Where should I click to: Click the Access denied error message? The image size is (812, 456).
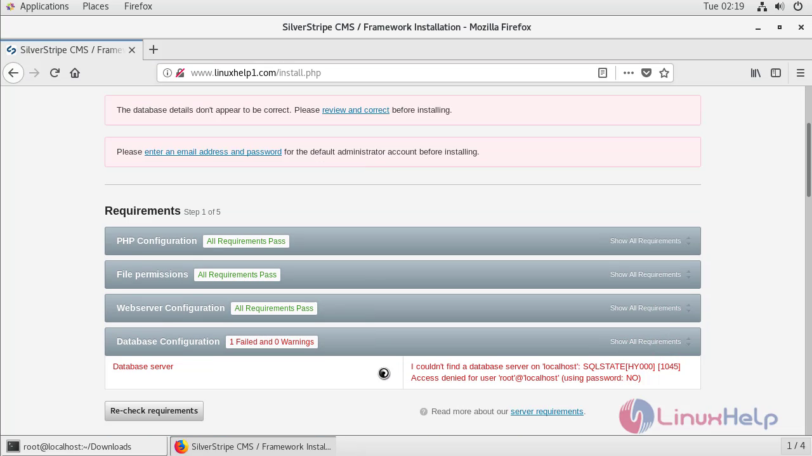click(546, 372)
